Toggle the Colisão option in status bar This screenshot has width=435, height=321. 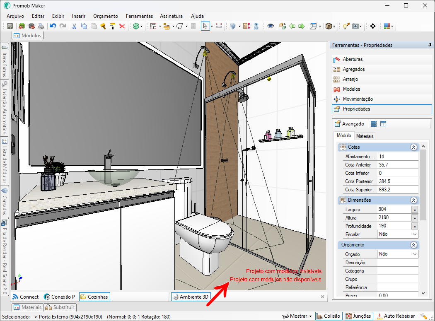[x=329, y=316]
